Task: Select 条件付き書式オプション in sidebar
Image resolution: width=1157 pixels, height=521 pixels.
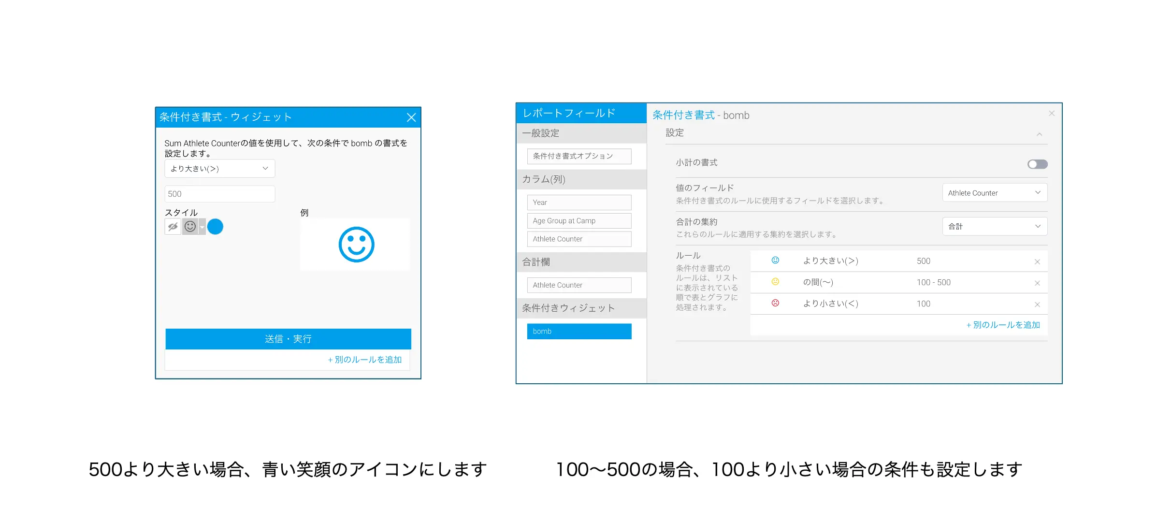Action: pyautogui.click(x=578, y=156)
